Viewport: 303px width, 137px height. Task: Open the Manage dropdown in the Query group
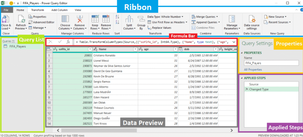click(x=45, y=28)
